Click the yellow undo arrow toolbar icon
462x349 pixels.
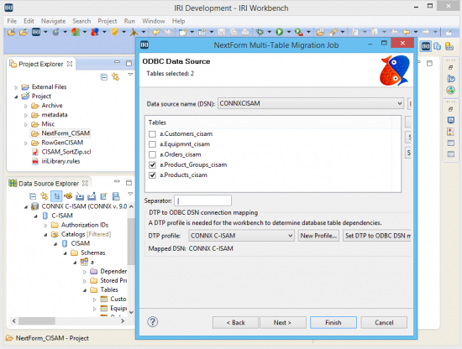coord(156,32)
